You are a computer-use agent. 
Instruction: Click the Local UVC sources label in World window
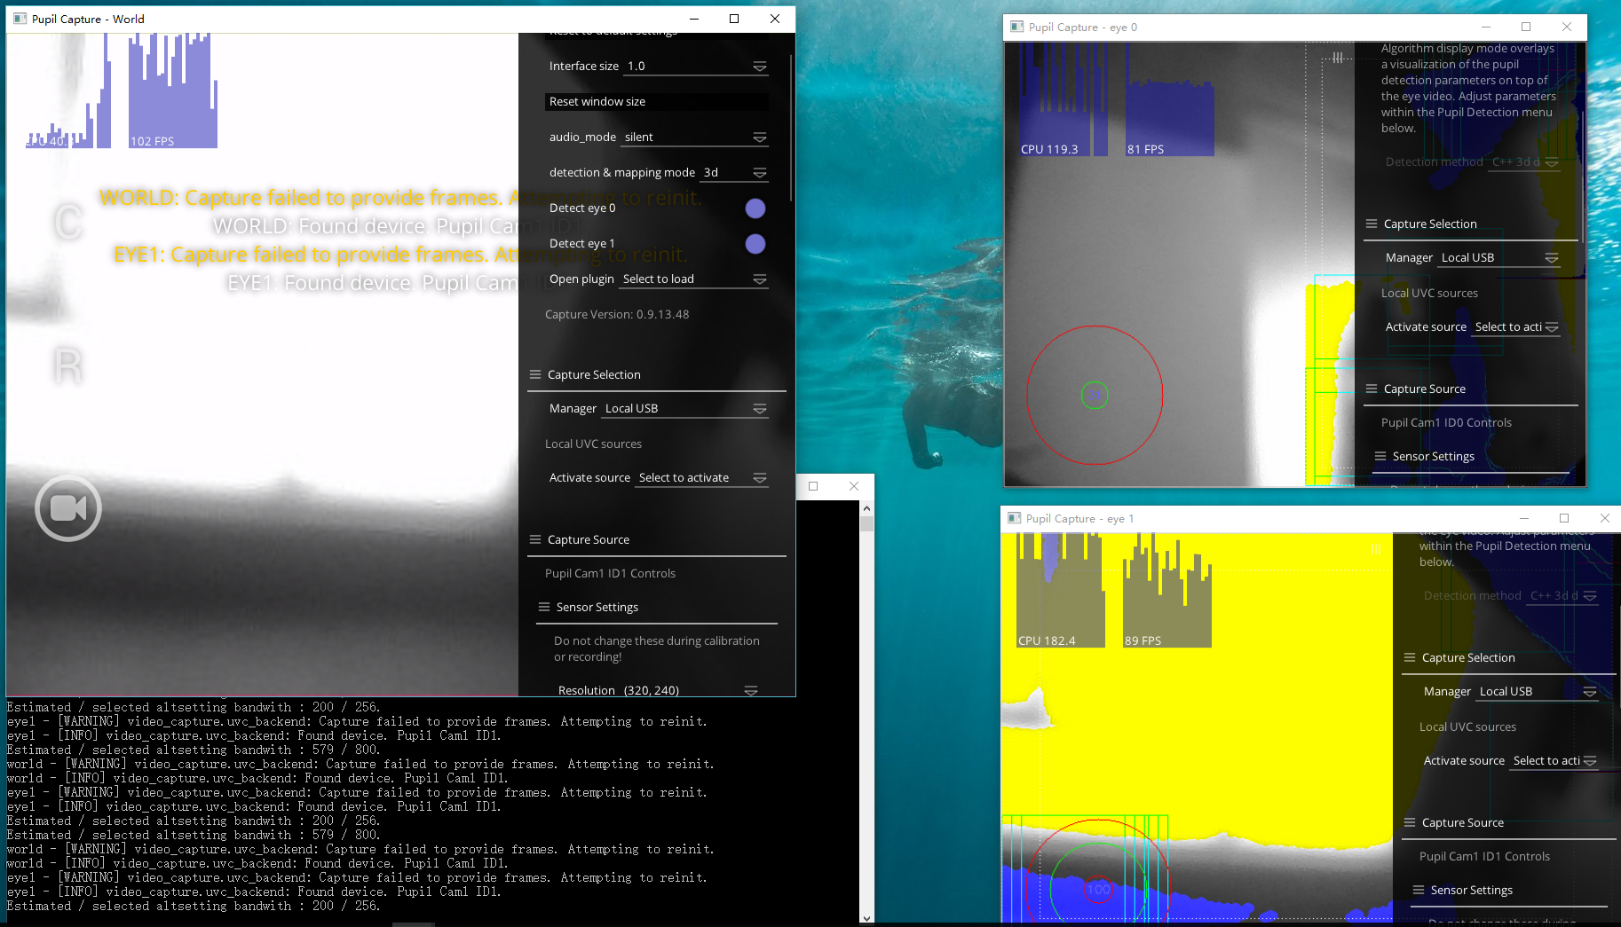593,444
